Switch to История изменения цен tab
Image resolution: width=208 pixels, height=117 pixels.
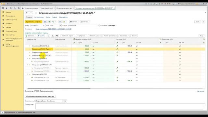click(x=64, y=8)
